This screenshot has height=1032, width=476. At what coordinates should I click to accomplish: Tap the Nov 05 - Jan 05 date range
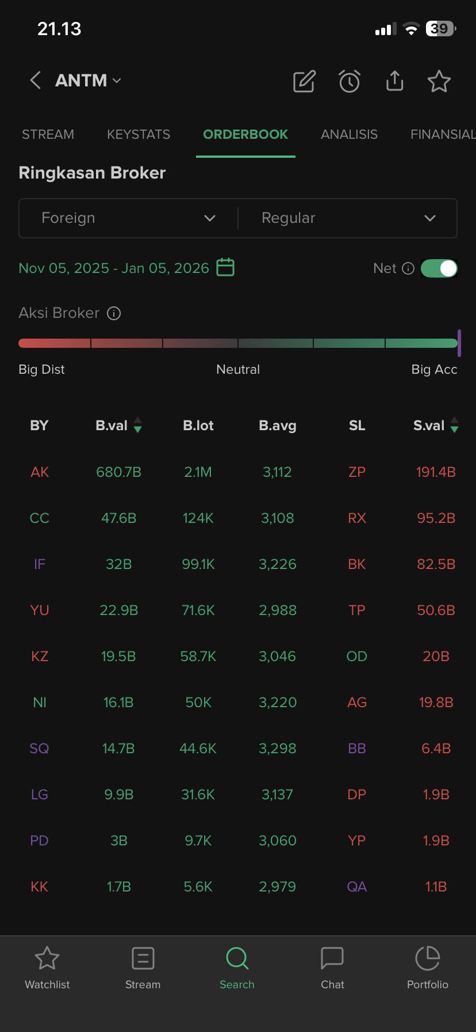(x=114, y=268)
